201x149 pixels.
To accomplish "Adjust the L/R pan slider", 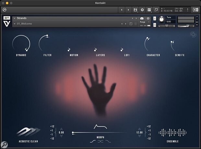I will tap(167, 26).
